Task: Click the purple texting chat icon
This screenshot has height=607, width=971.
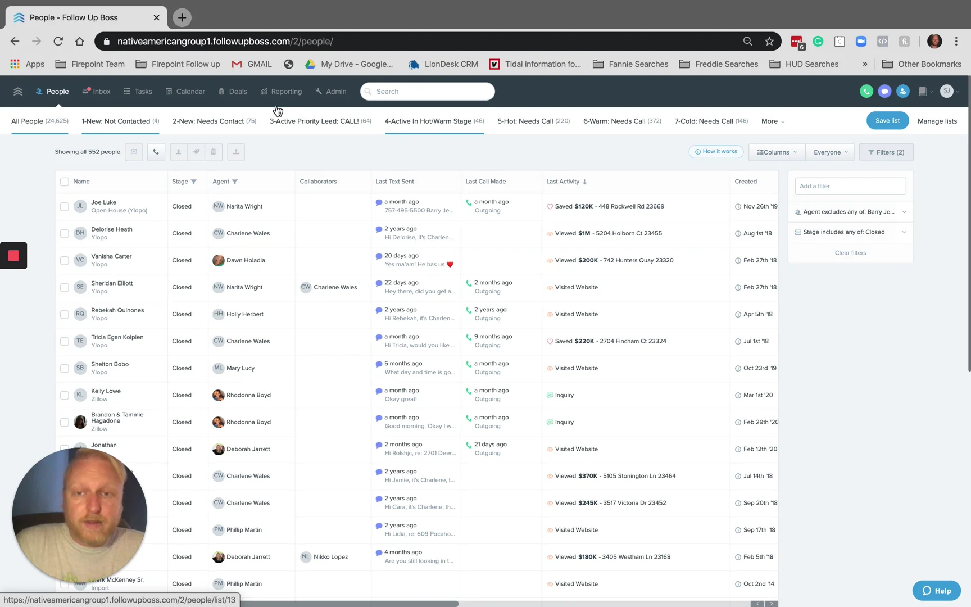Action: 884,90
